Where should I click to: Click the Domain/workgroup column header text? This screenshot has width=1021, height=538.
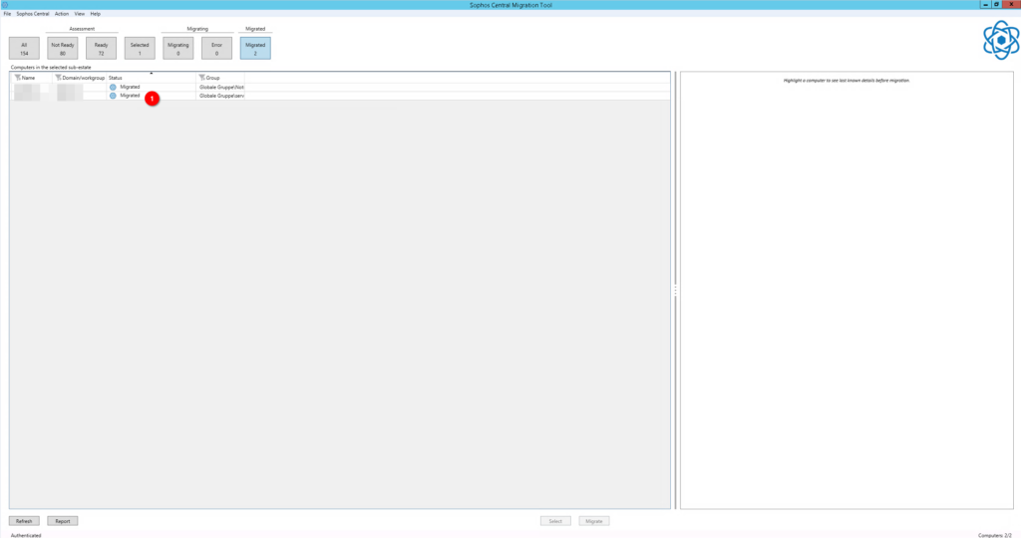tap(84, 78)
